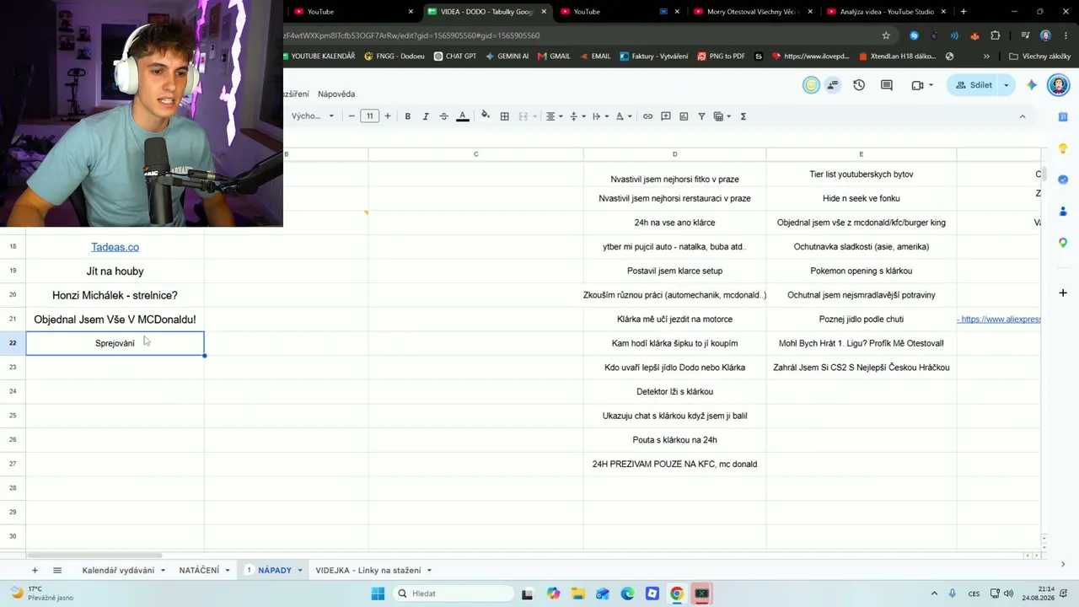Open the Gemini sparkle assistant

click(x=1031, y=85)
